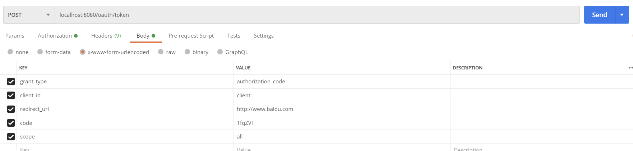The image size is (633, 151).
Task: Open the Send options dropdown arrow
Action: point(622,15)
